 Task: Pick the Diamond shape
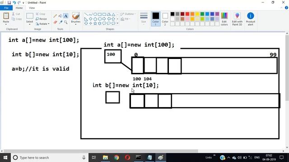[x=90, y=19]
